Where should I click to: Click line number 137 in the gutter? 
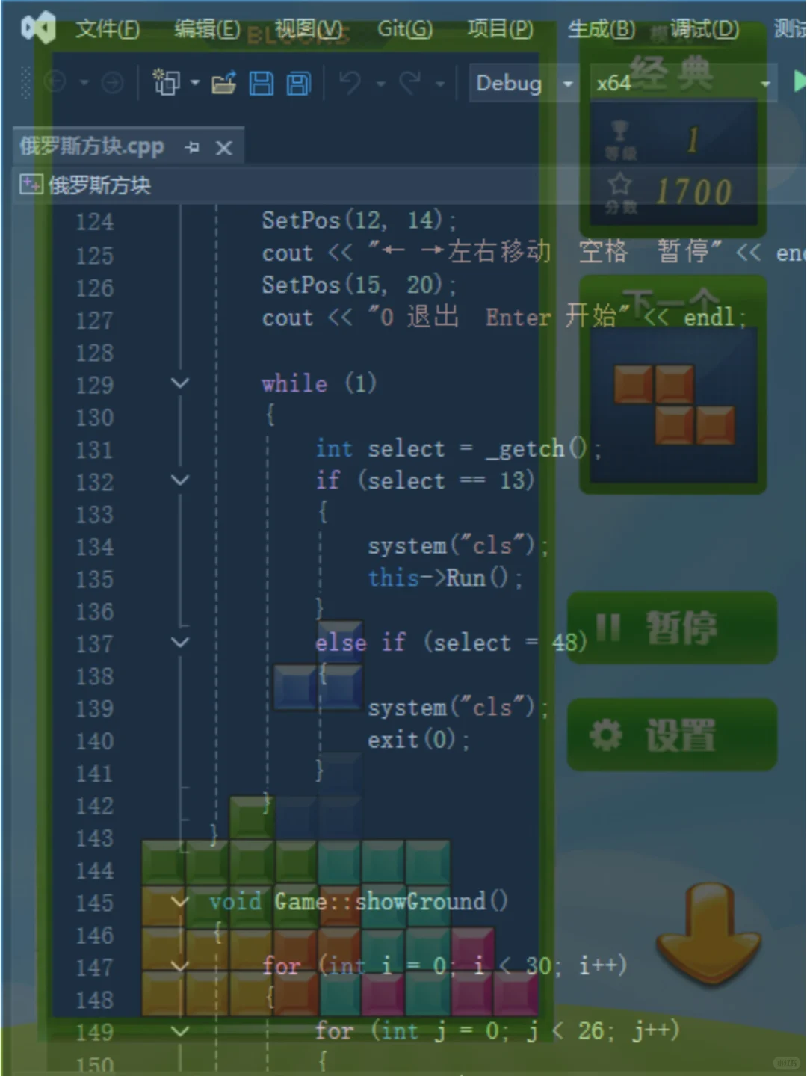94,643
